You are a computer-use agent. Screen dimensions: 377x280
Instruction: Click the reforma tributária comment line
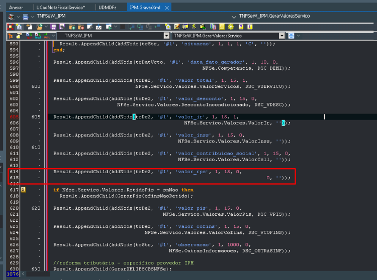click(123, 263)
